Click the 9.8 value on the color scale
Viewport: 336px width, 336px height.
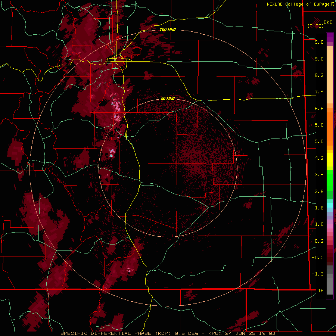(x=319, y=42)
